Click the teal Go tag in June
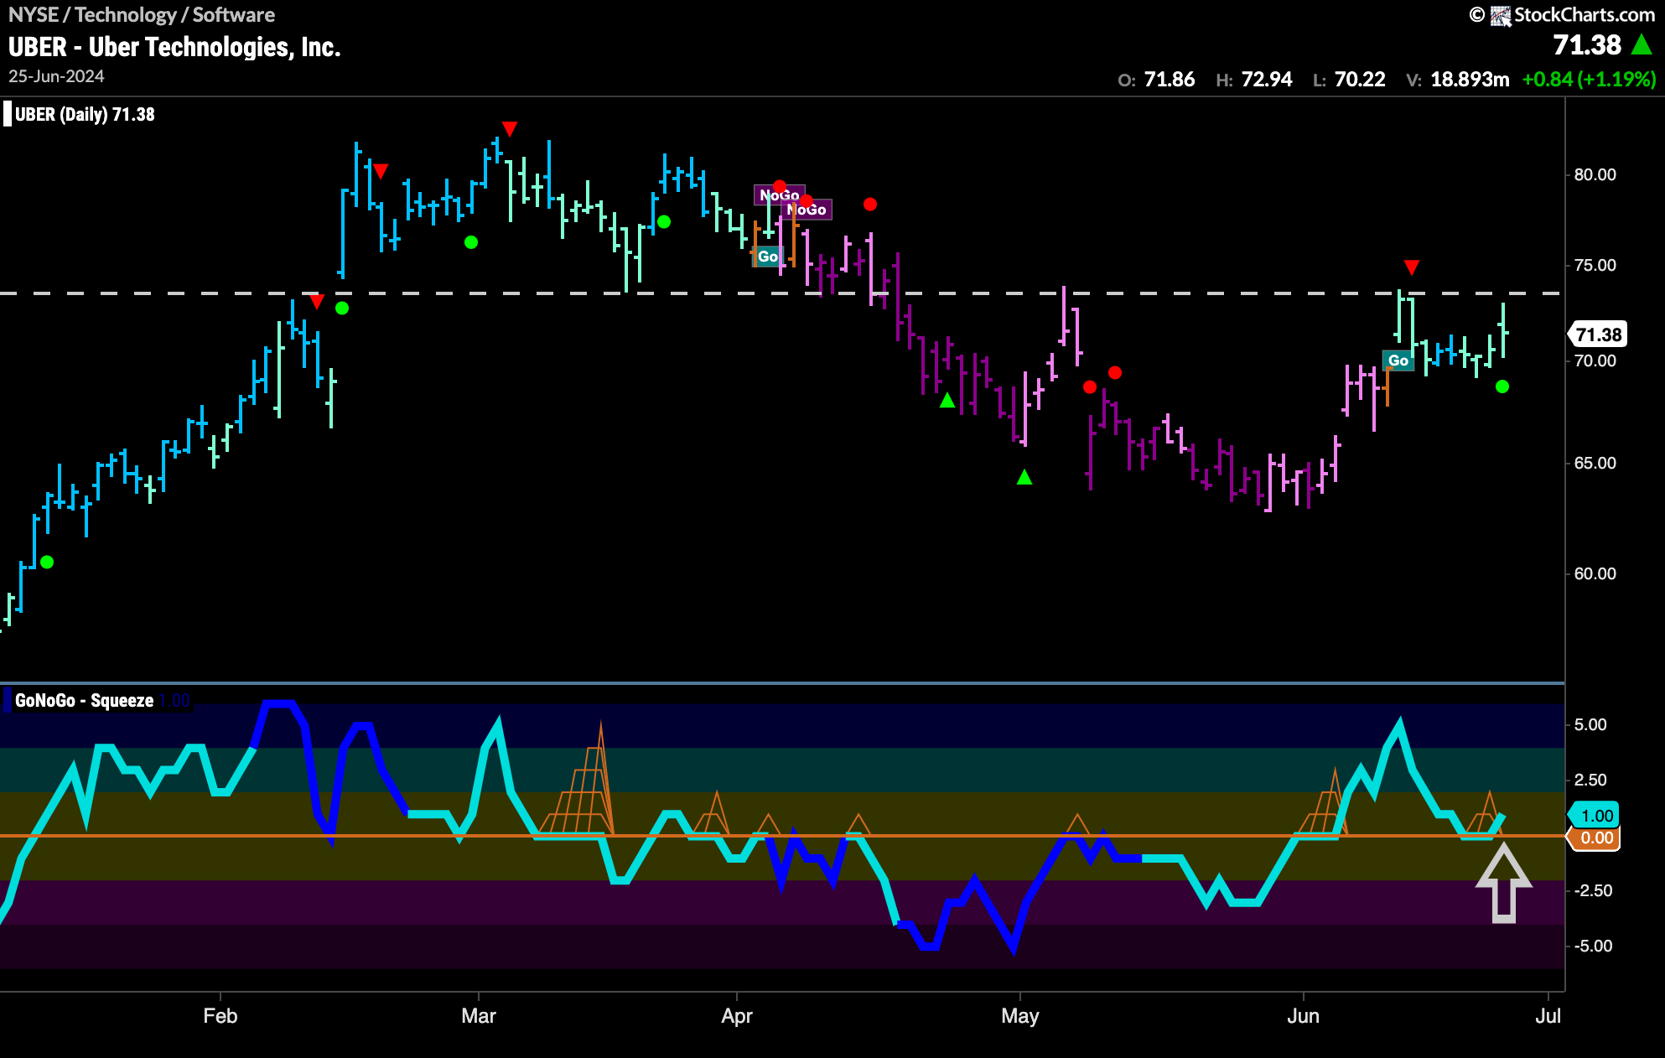Viewport: 1665px width, 1058px height. 1398,360
